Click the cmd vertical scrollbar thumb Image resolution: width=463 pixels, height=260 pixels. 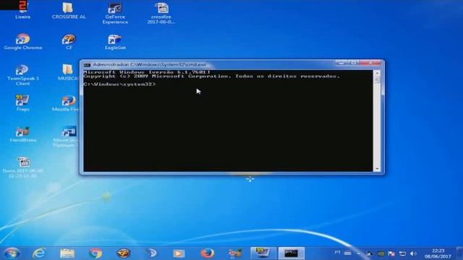click(x=377, y=79)
